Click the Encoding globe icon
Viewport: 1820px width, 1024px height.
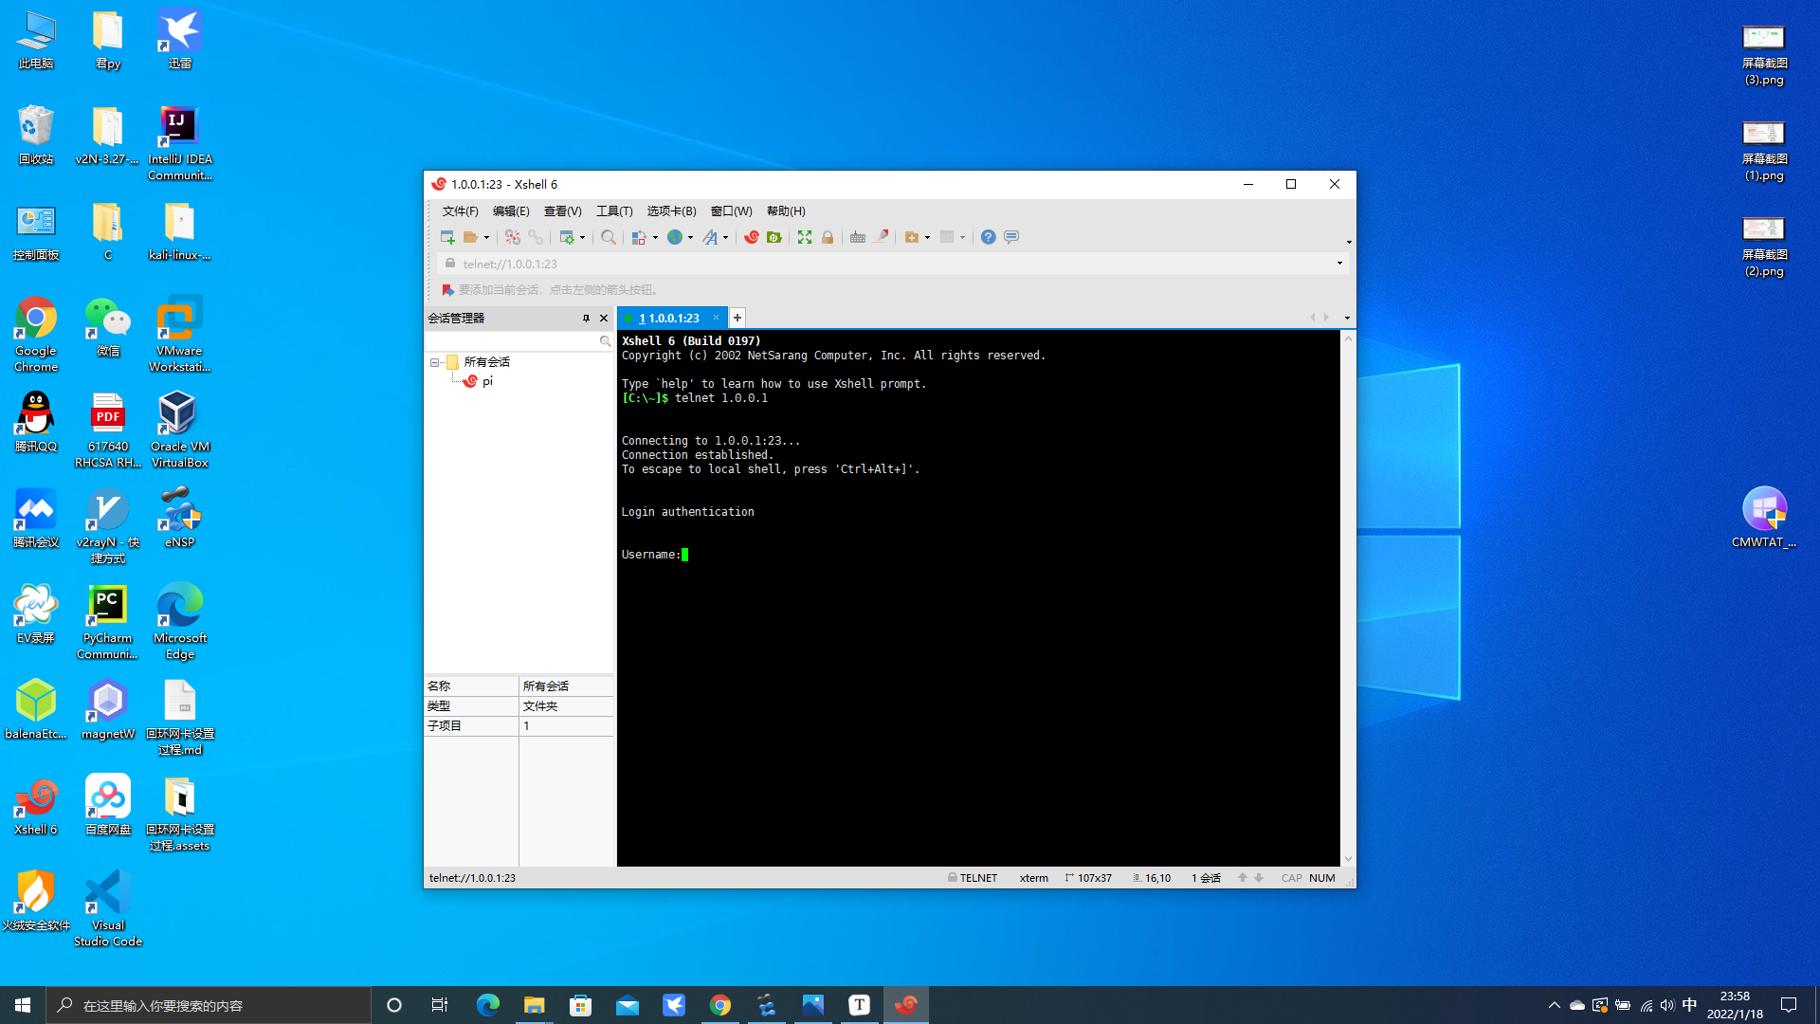click(x=675, y=237)
